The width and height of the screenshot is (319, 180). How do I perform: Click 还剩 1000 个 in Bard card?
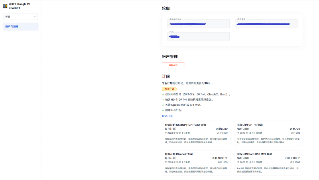[x=292, y=158]
